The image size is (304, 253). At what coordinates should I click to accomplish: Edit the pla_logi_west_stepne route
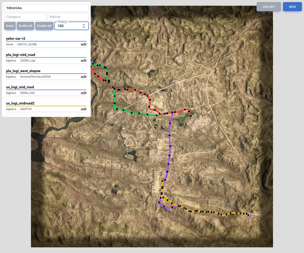tap(83, 77)
